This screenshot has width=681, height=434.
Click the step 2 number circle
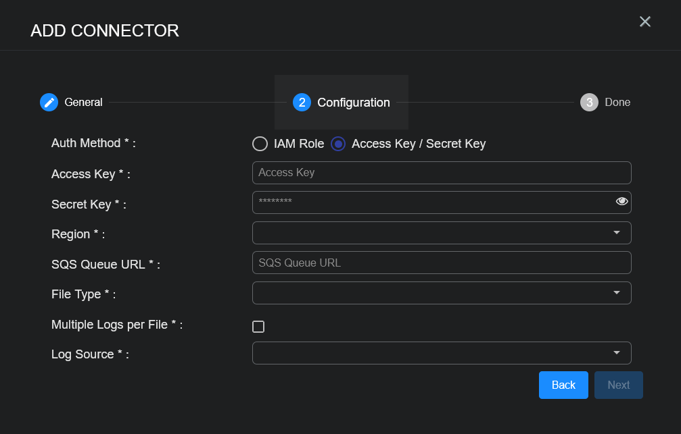click(x=302, y=103)
